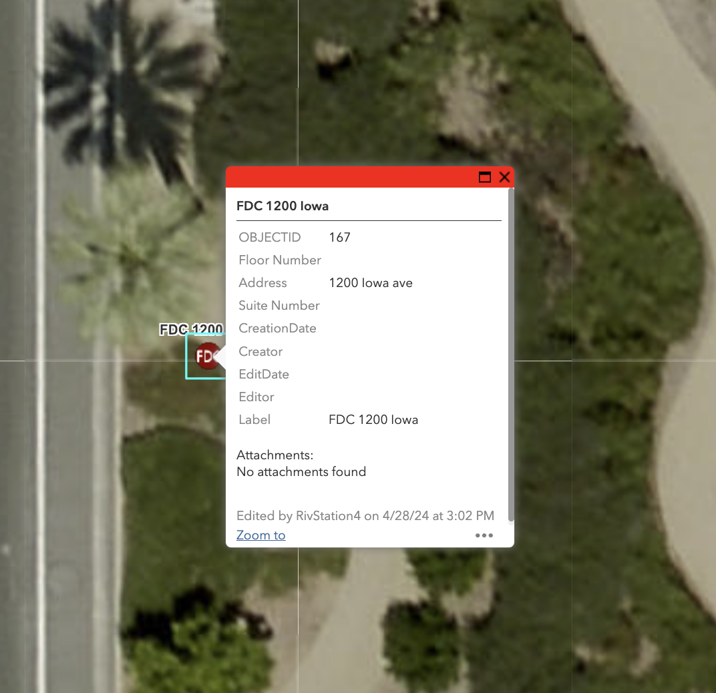Click the No attachments found text
The image size is (716, 693).
tap(301, 471)
